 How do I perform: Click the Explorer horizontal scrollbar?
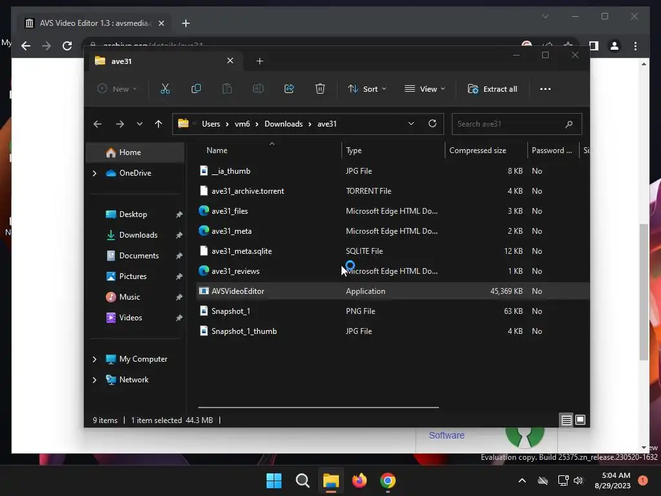click(x=318, y=408)
